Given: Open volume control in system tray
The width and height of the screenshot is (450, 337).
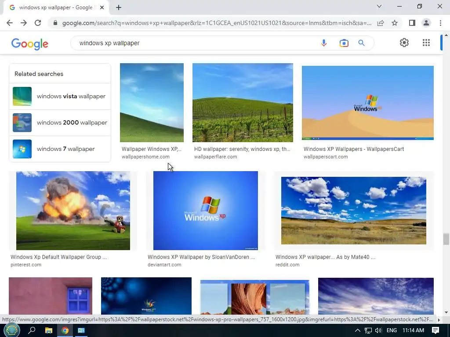Looking at the screenshot, I should (x=378, y=330).
